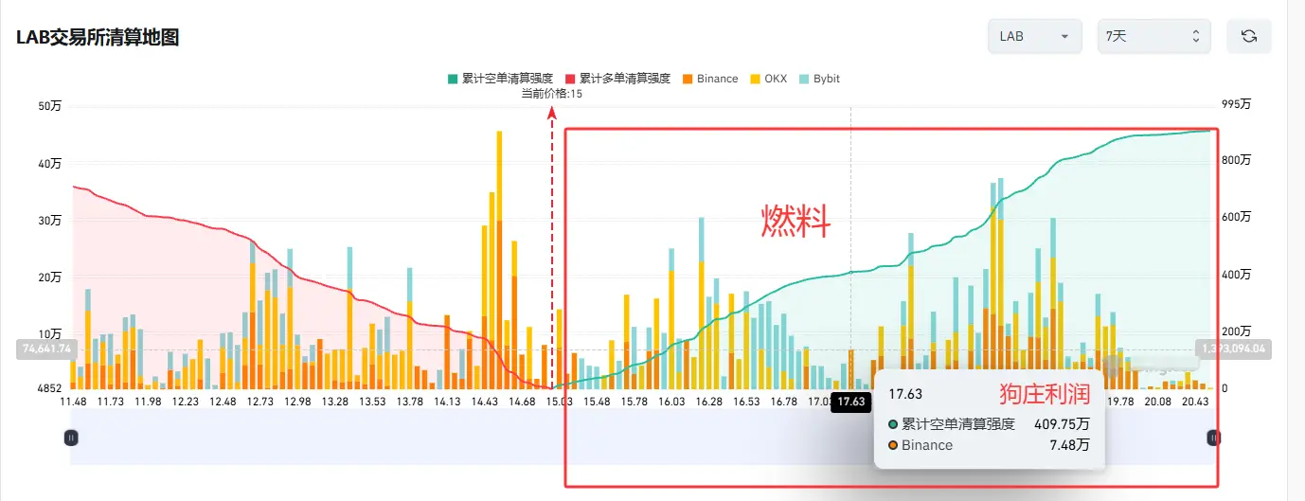
Task: Click the 20.43 x-axis label
Action: [x=1194, y=402]
